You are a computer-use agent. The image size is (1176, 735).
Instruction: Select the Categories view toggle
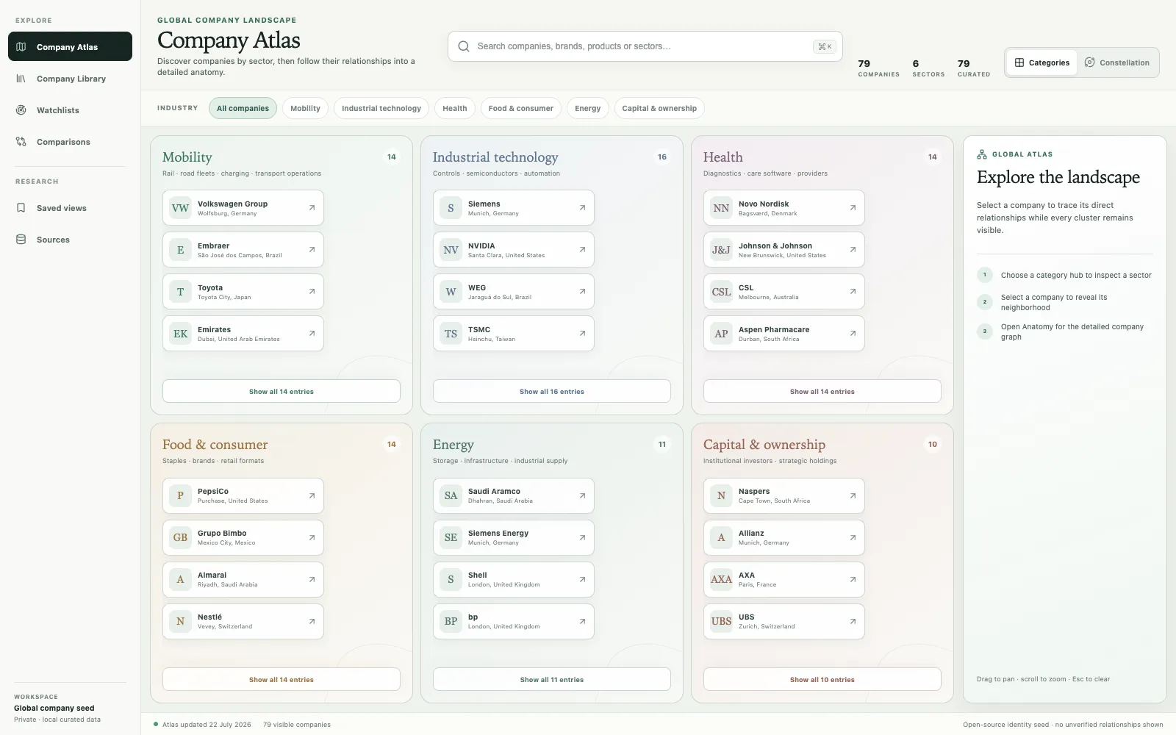tap(1042, 62)
